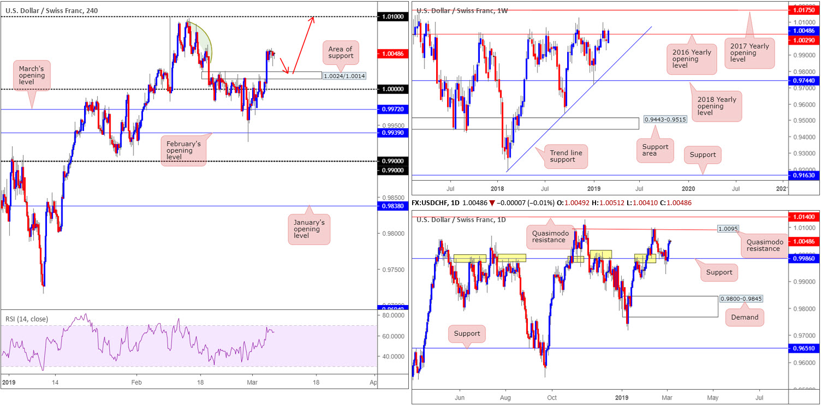Image resolution: width=821 pixels, height=406 pixels.
Task: Click the 0.97500 tick on the 240 chart price scale
Action: (x=393, y=270)
